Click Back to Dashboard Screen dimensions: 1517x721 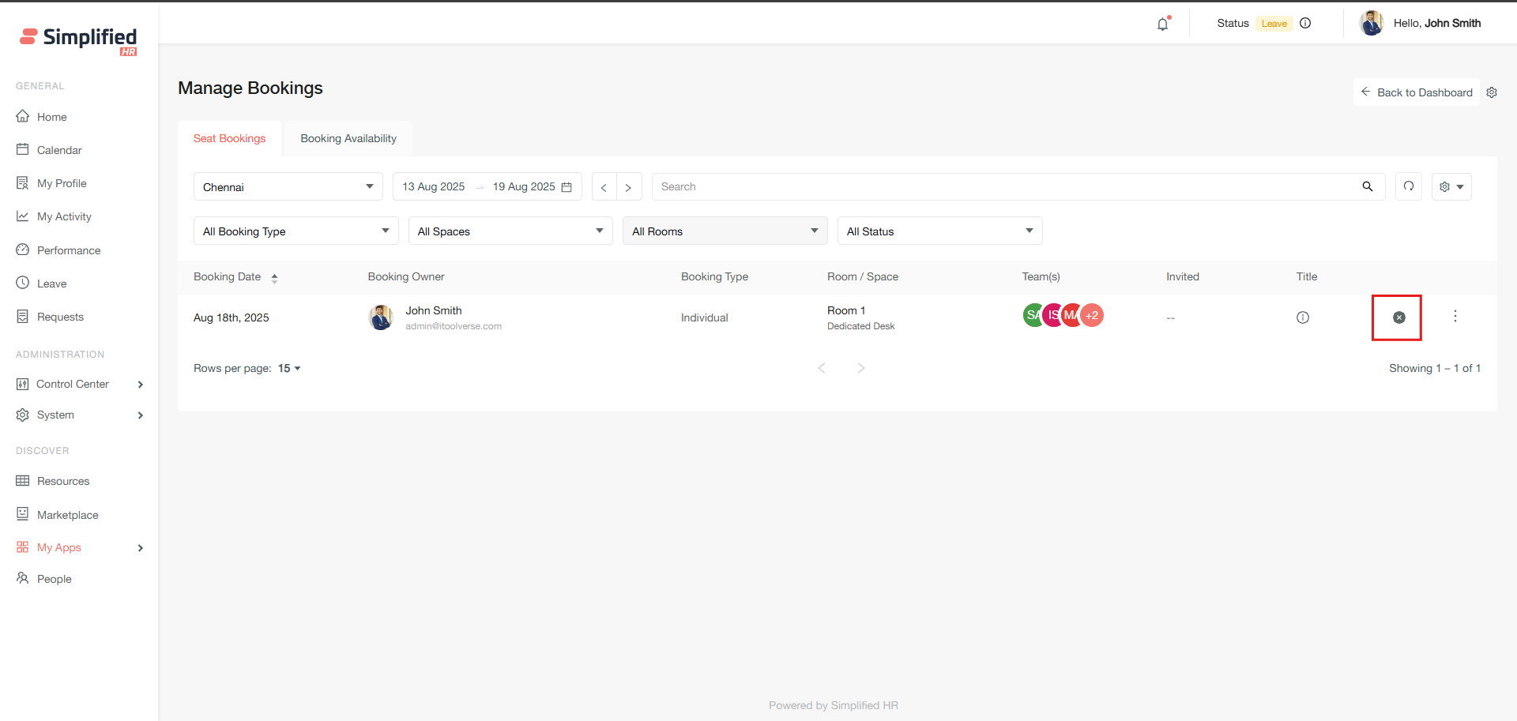pyautogui.click(x=1416, y=92)
